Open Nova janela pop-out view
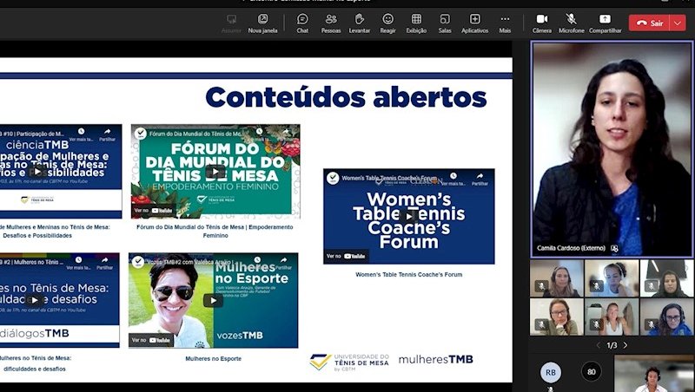This screenshot has height=392, width=695. tap(262, 23)
